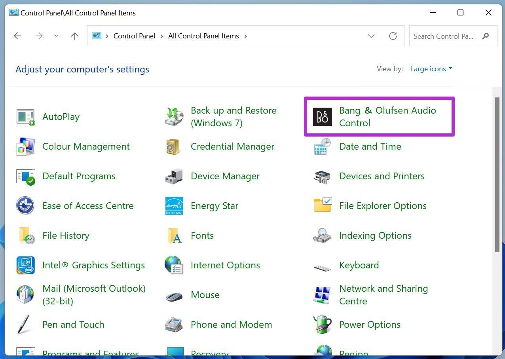Open the 'Fonts' text link
This screenshot has width=505, height=359.
[202, 236]
